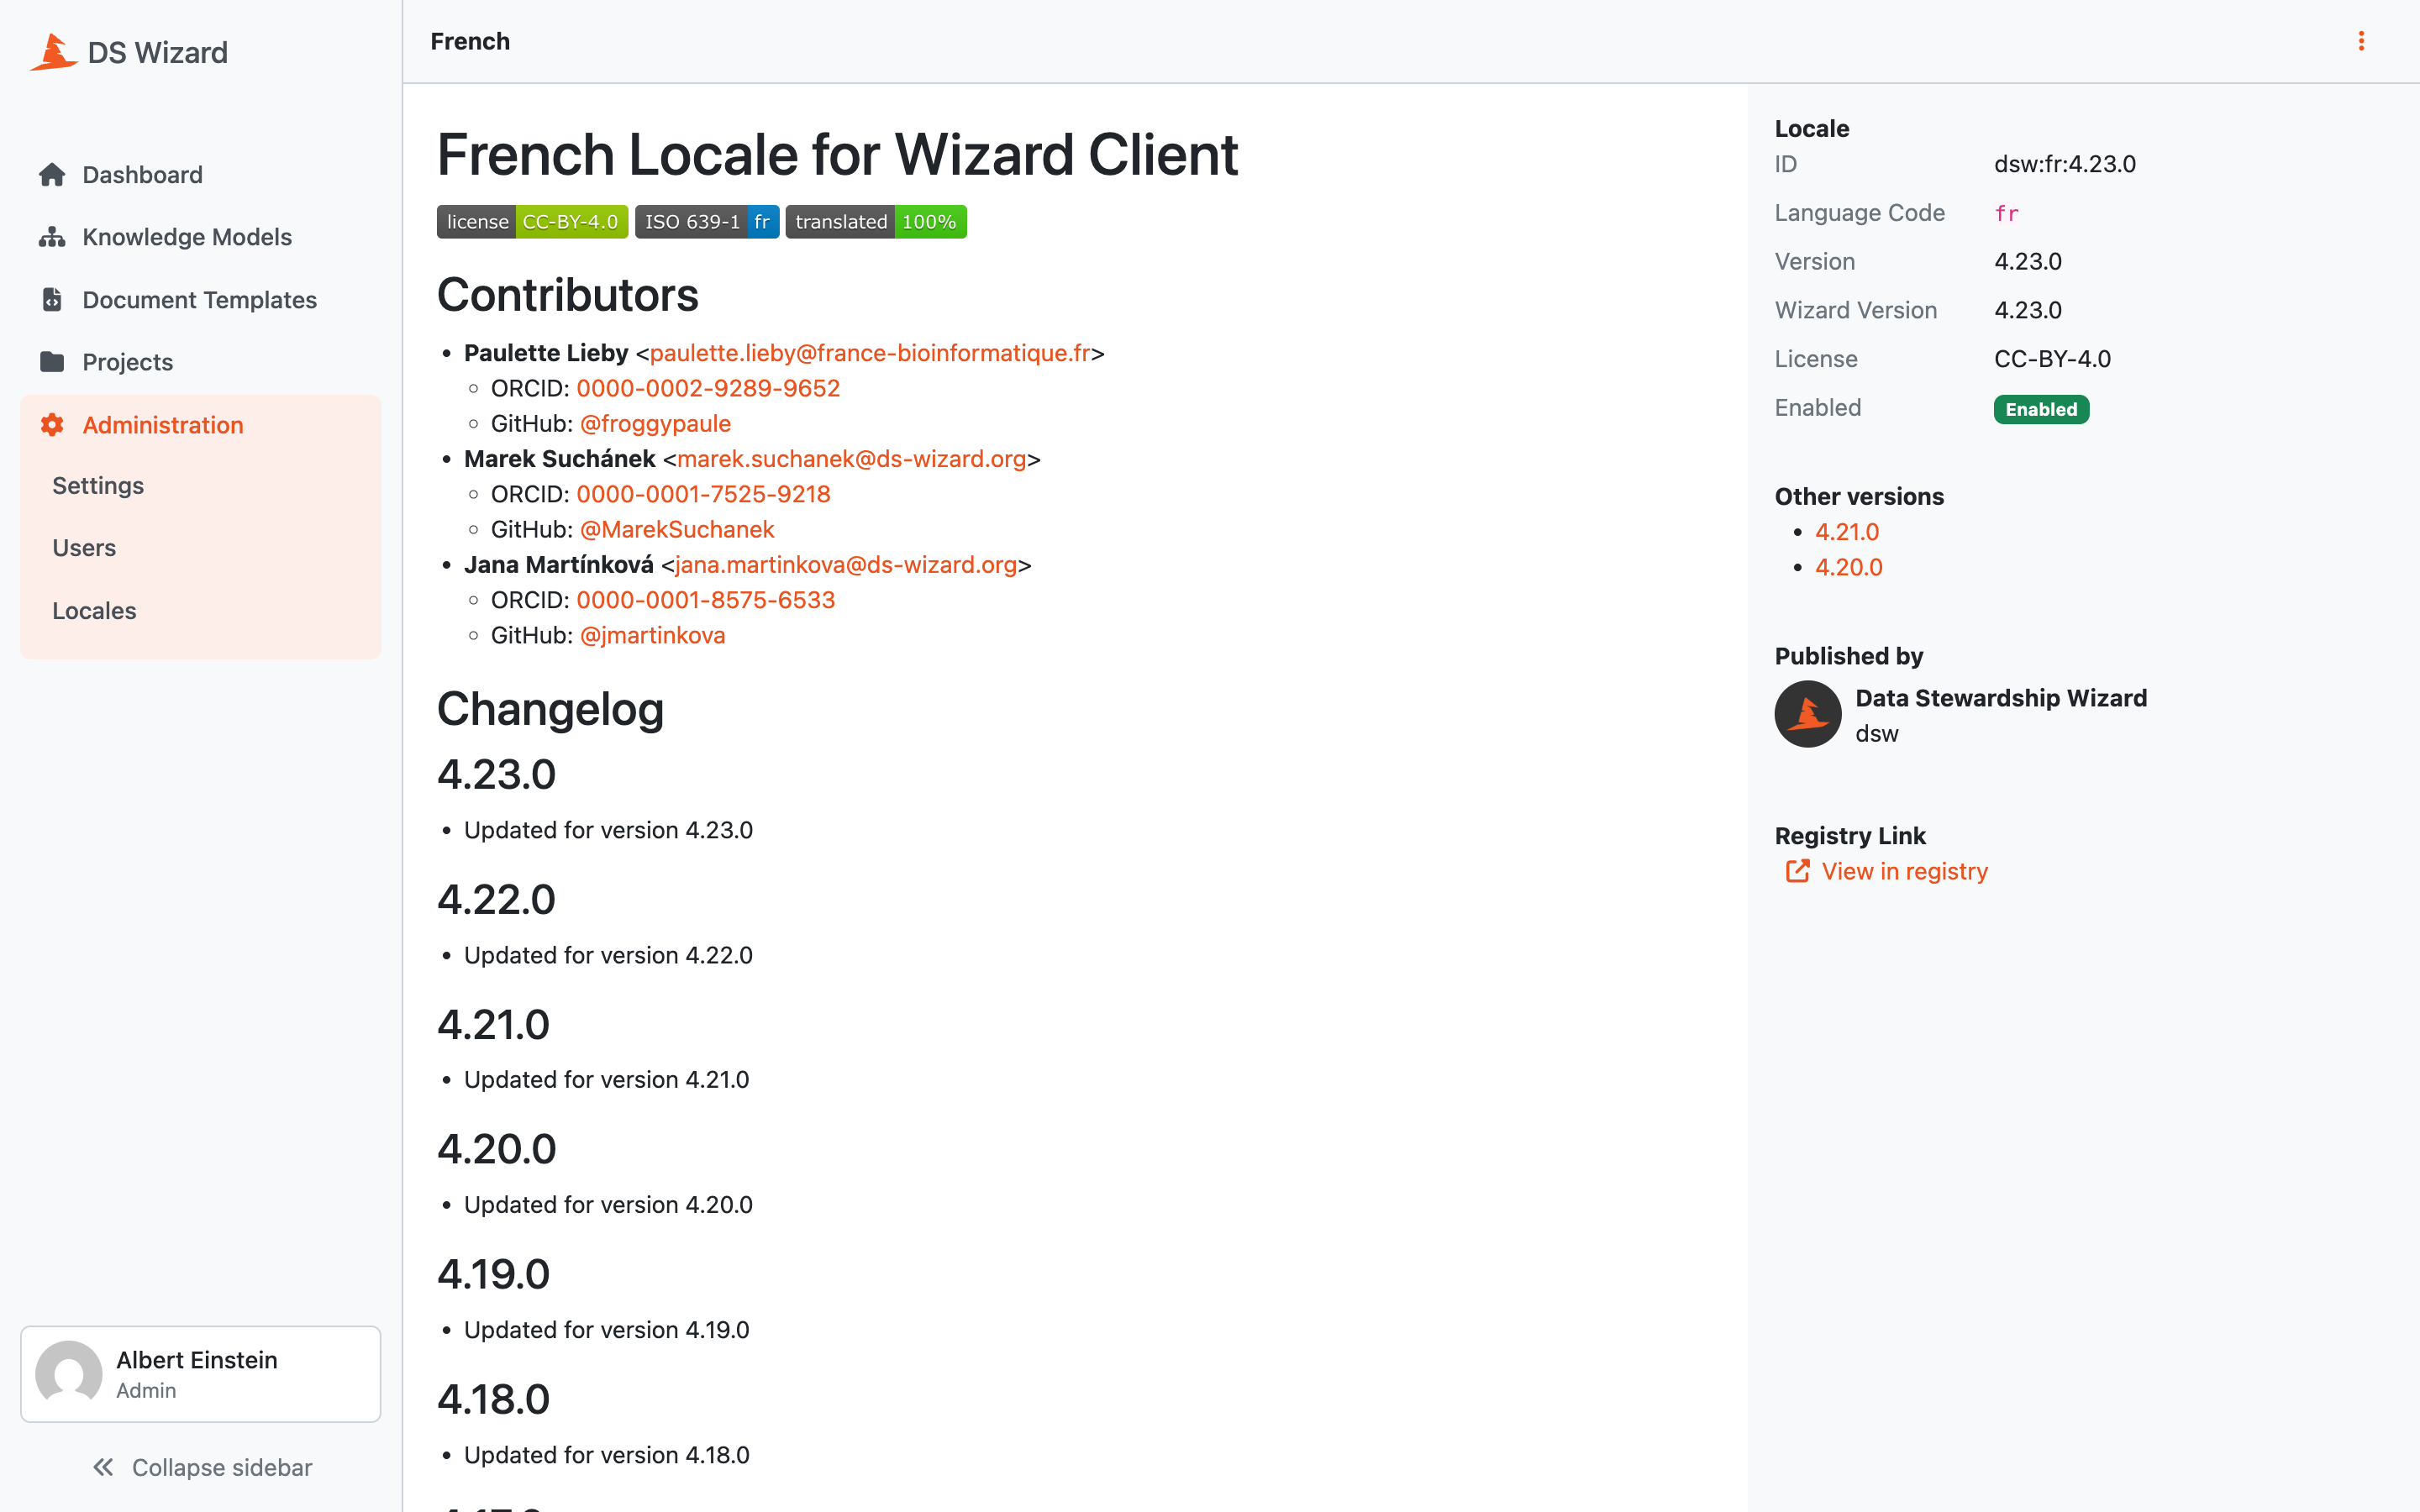Open Document Templates section
The image size is (2420, 1512).
point(200,299)
